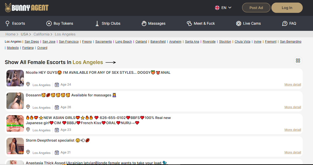Click location pin in Storm row
Screen dimensions: 313x165
[28, 152]
